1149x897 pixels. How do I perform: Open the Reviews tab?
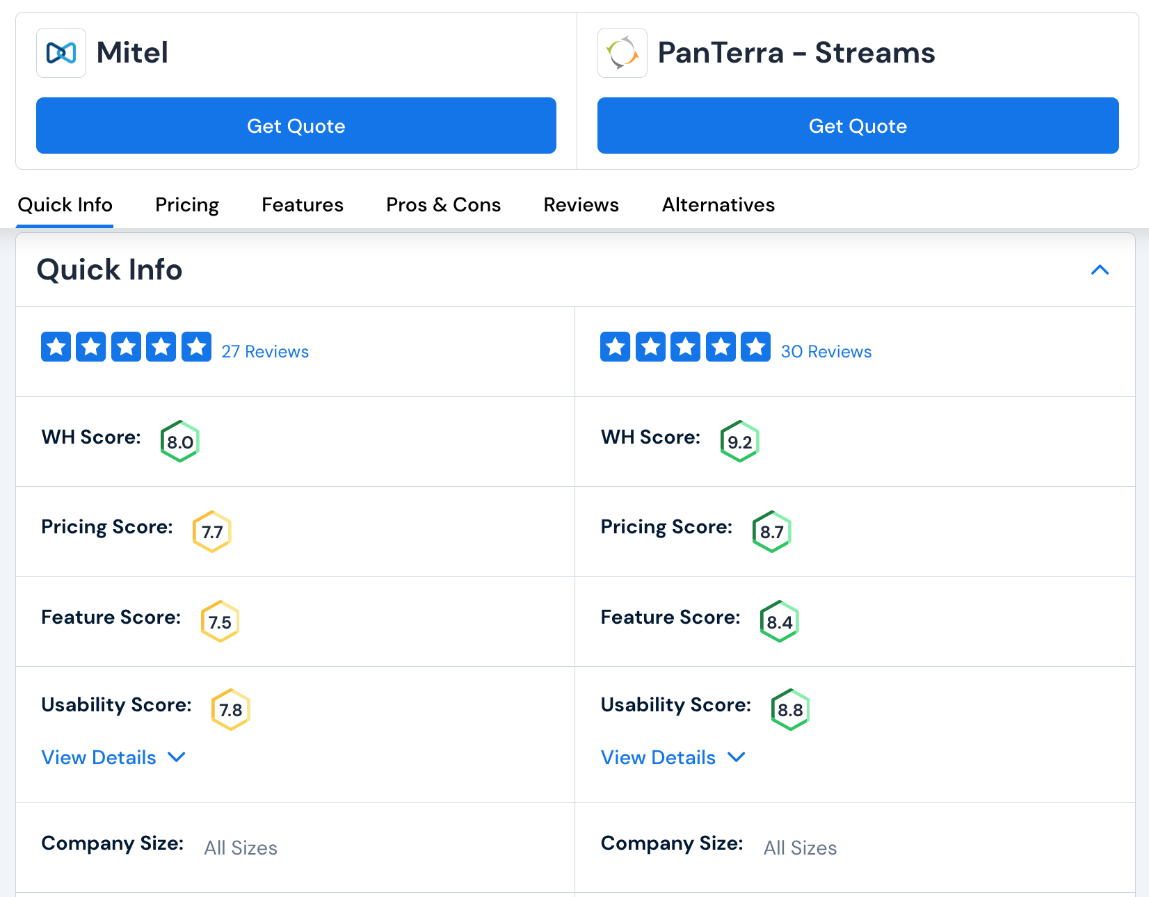(581, 205)
